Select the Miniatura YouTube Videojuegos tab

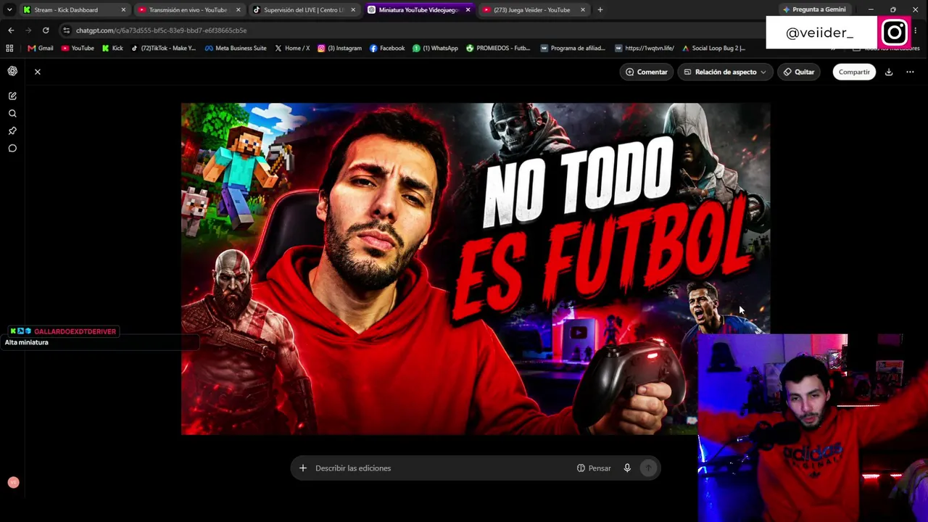point(418,10)
